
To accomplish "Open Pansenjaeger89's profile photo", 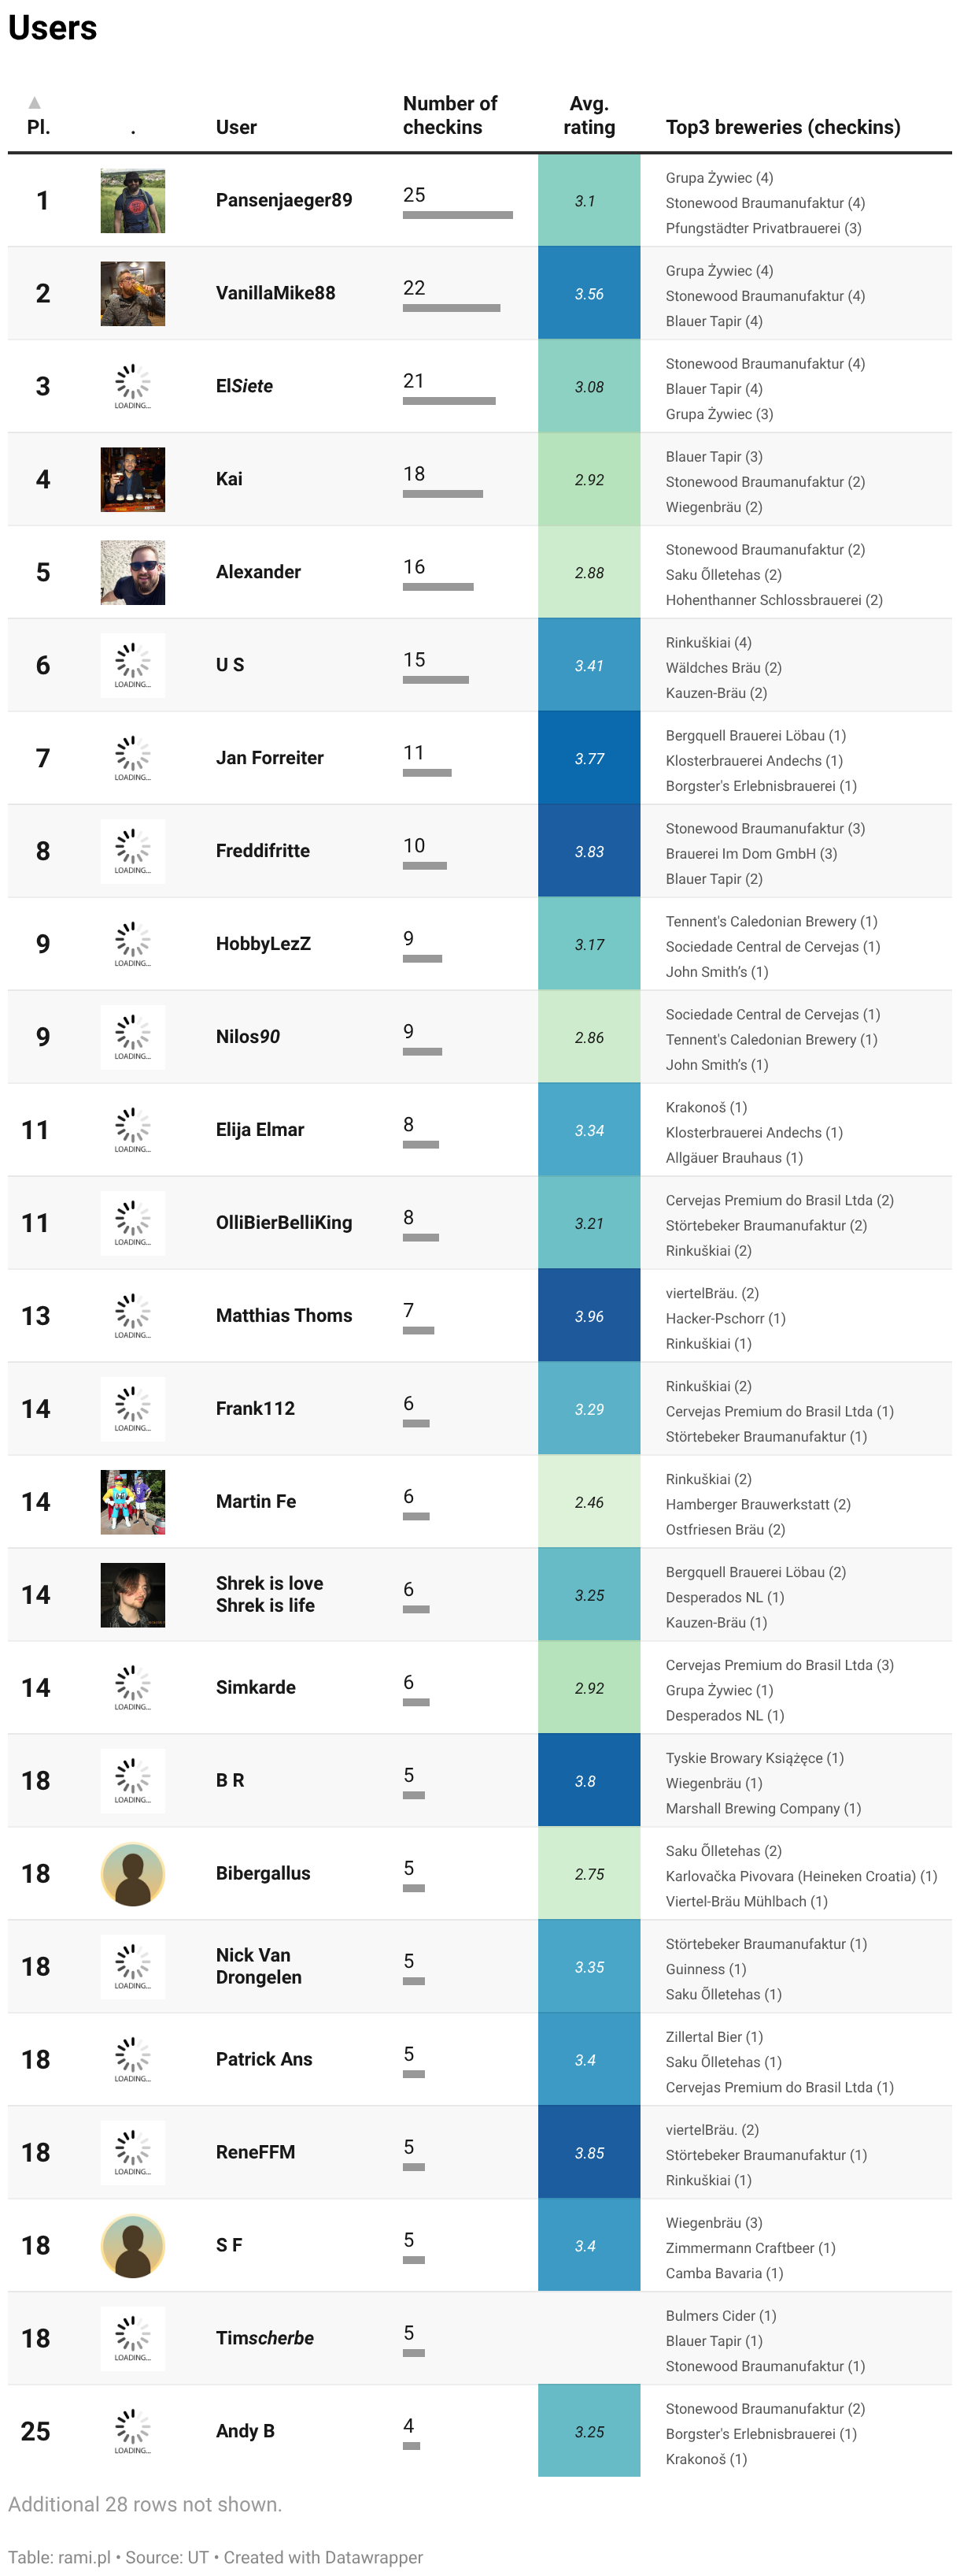I will [133, 201].
